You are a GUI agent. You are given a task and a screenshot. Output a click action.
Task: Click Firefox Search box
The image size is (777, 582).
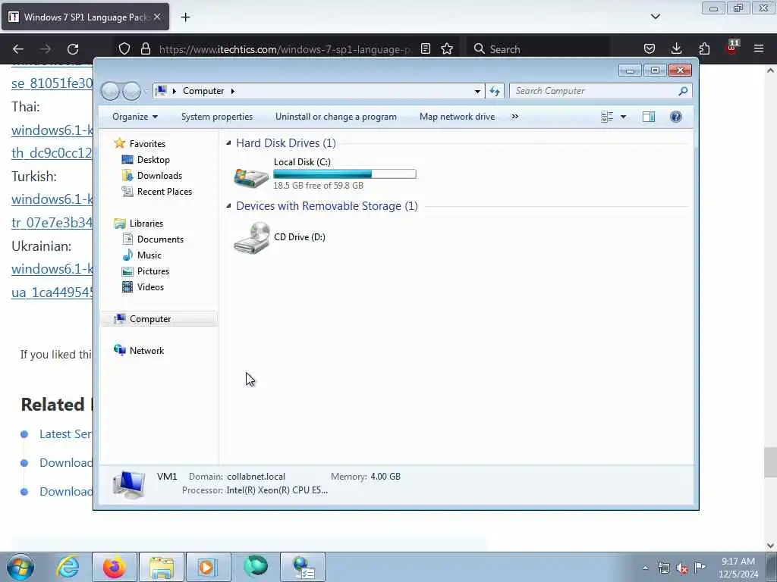538,49
